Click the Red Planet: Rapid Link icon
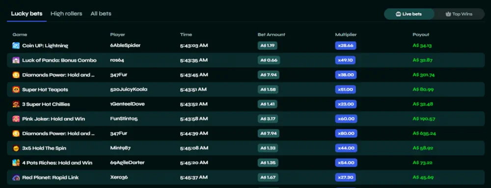491x188 pixels. tap(16, 178)
